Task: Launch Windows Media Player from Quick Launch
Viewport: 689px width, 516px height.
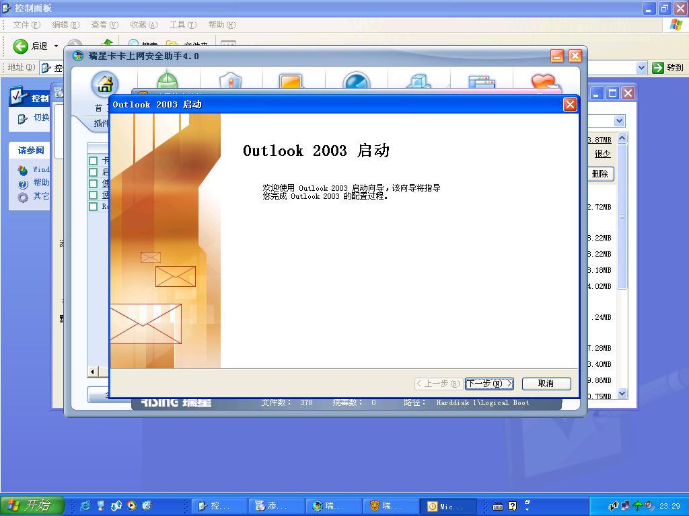Action: coord(131,506)
